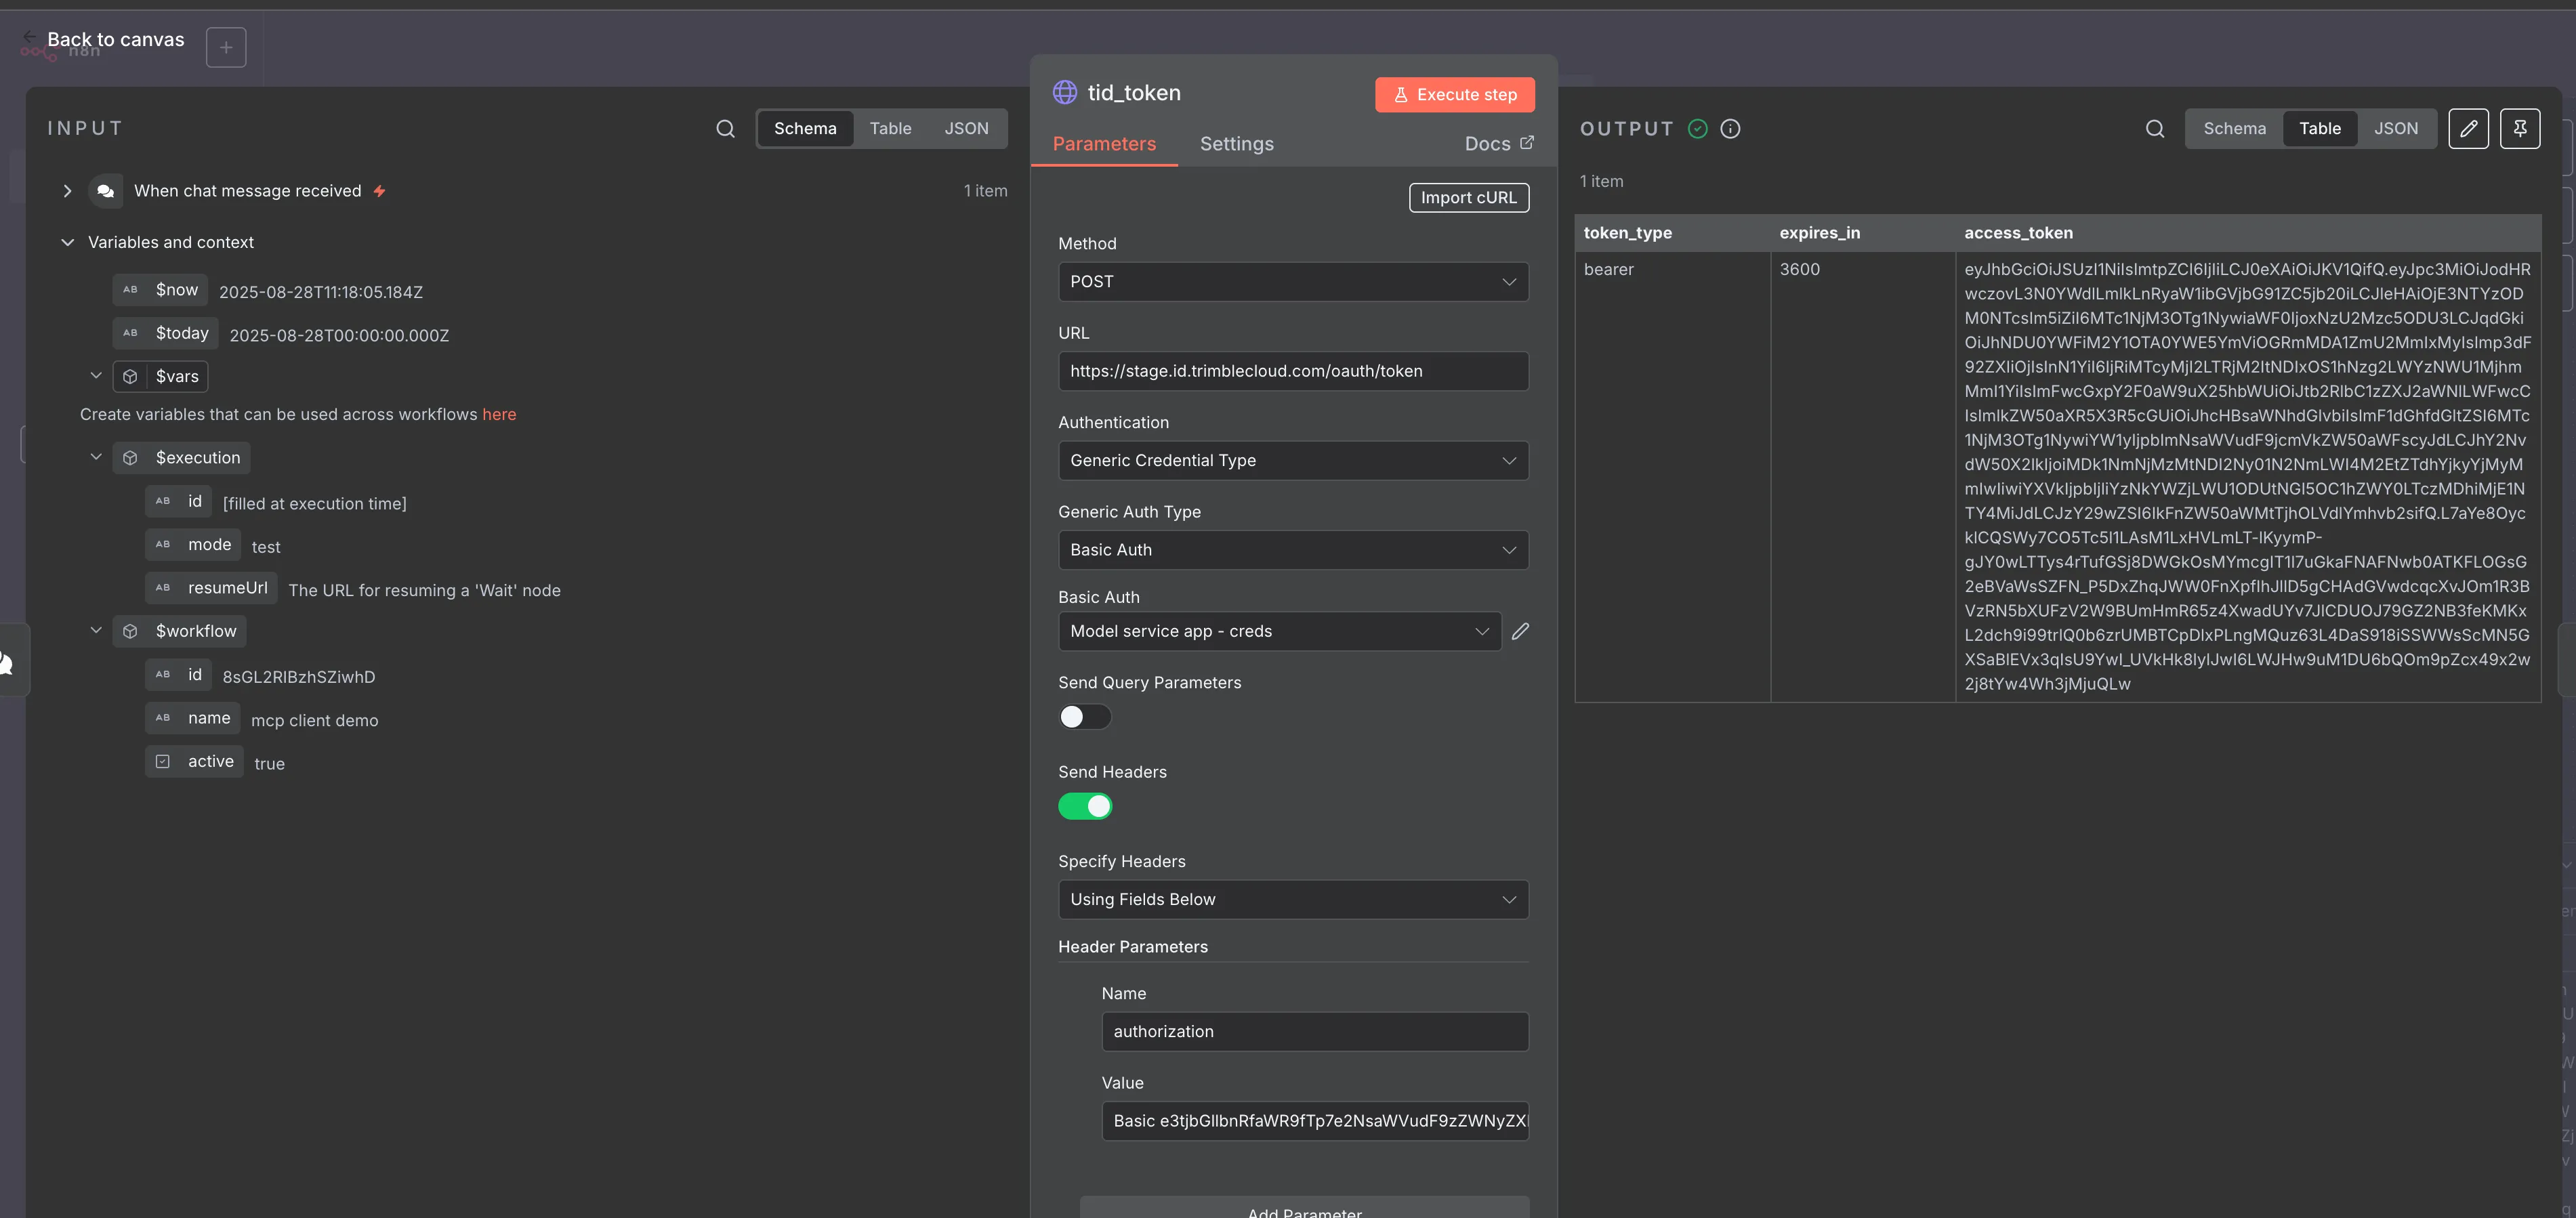2576x1218 pixels.
Task: Click the resumeUrl variable pill
Action: [211, 588]
